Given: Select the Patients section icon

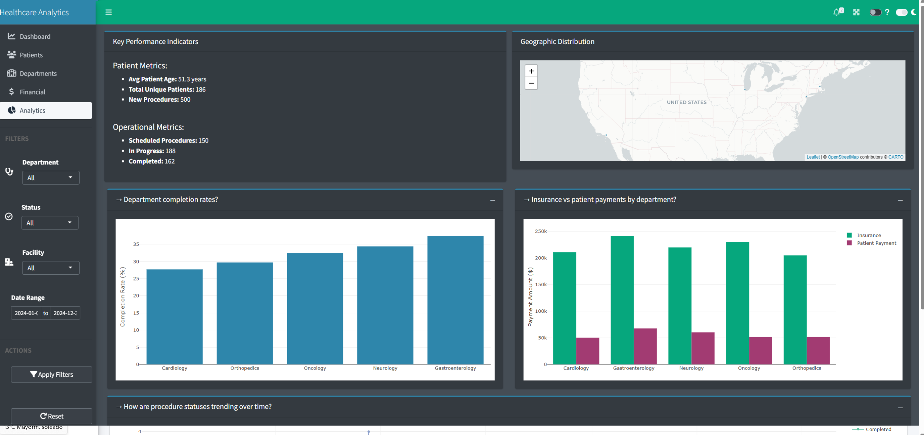Looking at the screenshot, I should click(x=11, y=55).
